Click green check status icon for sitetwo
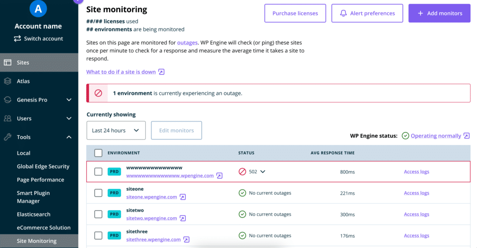The width and height of the screenshot is (477, 248). click(242, 214)
